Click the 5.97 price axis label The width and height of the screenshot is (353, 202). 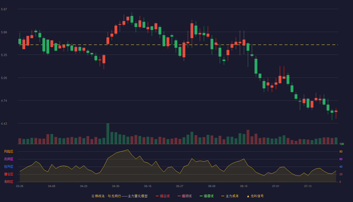pos(4,9)
